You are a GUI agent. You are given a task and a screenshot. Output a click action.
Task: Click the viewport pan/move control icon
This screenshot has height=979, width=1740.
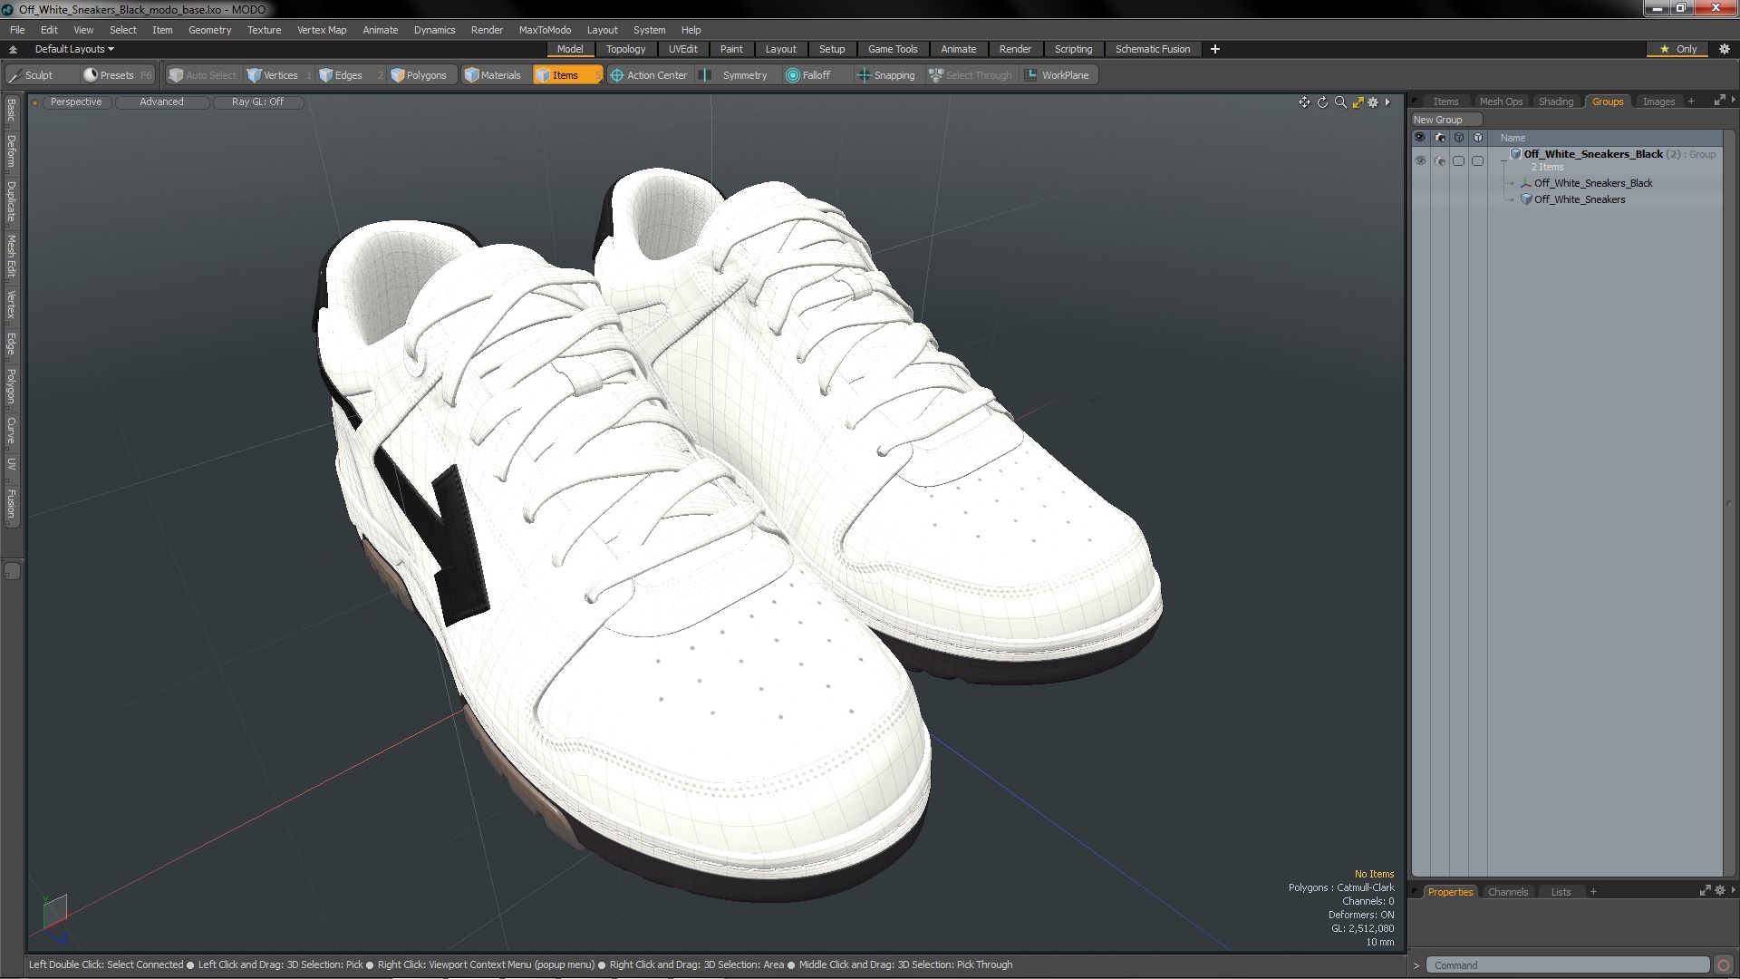(1304, 102)
